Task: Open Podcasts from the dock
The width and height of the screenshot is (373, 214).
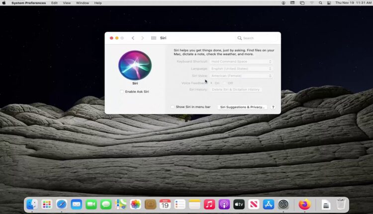Action: (224, 204)
